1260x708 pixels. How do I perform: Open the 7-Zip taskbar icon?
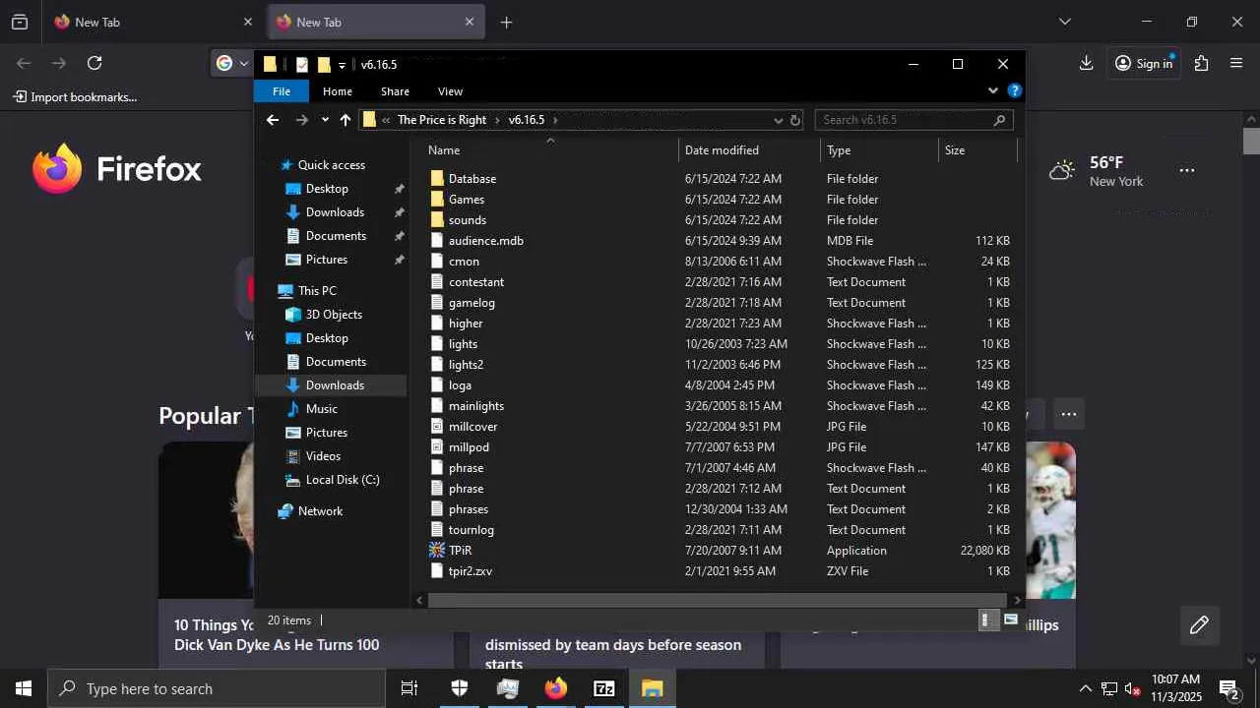tap(604, 688)
